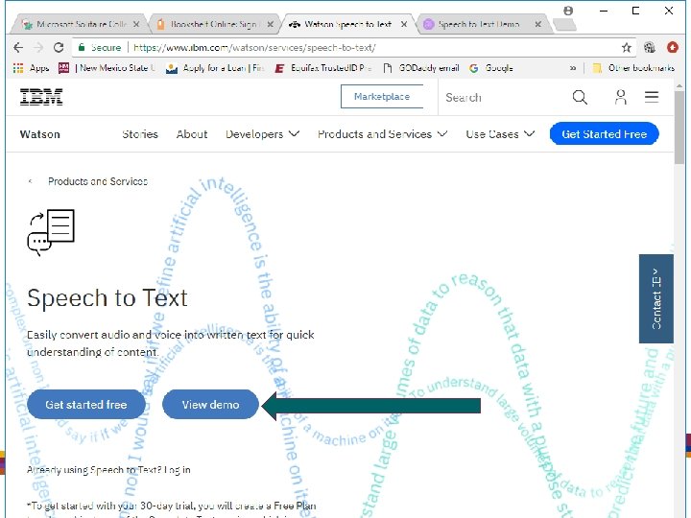Open the Other bookmarks folder

pyautogui.click(x=633, y=68)
